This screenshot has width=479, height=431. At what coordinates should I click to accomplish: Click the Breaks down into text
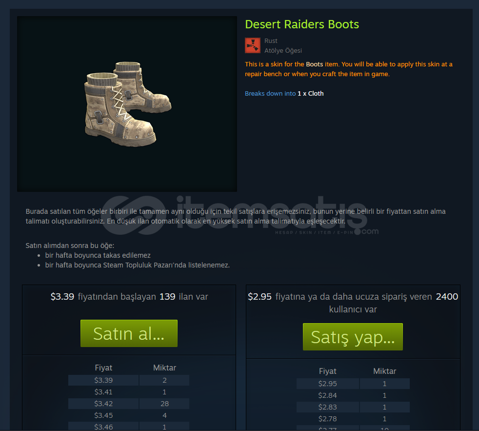pos(270,94)
